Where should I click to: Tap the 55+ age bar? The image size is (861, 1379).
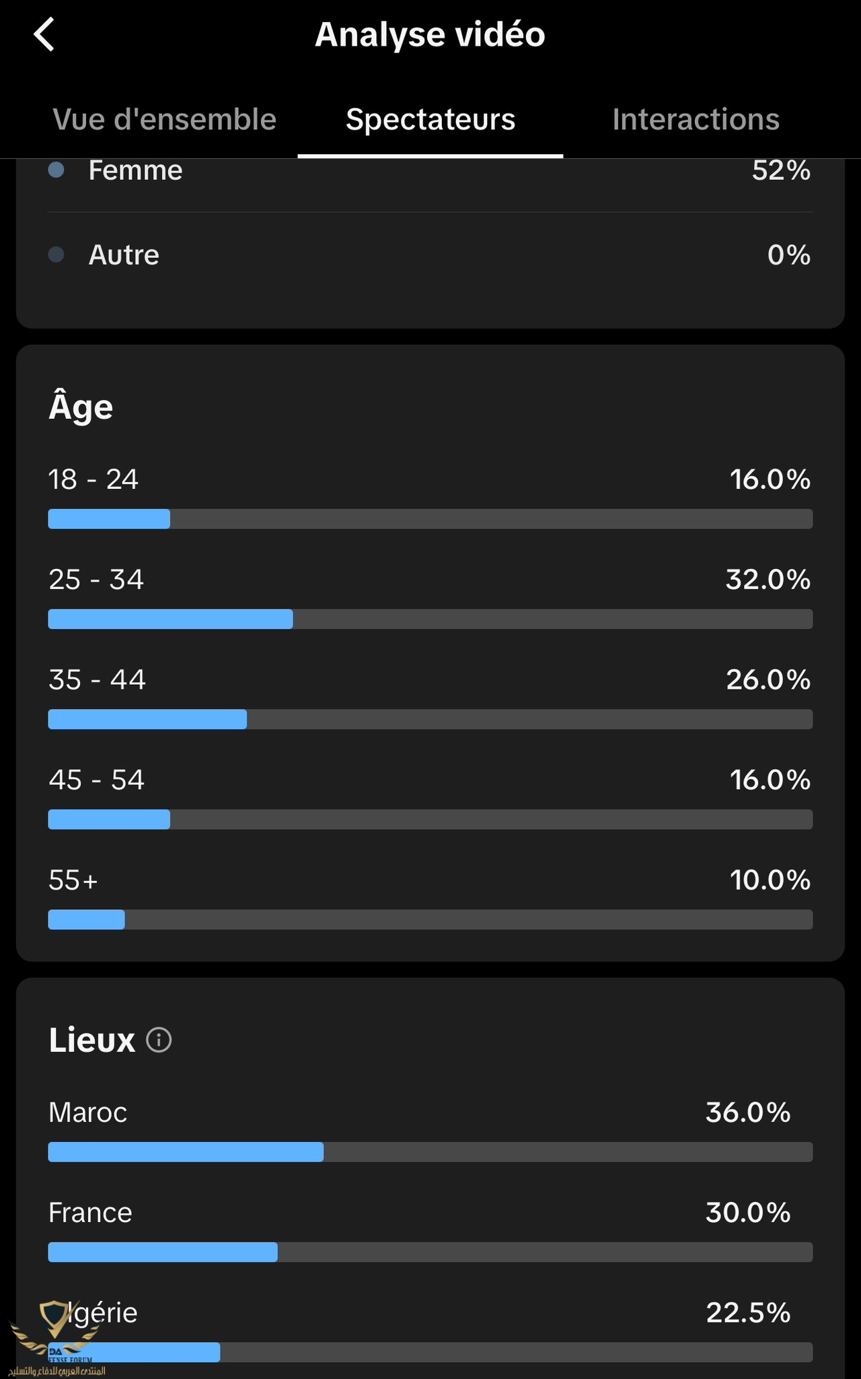point(430,920)
